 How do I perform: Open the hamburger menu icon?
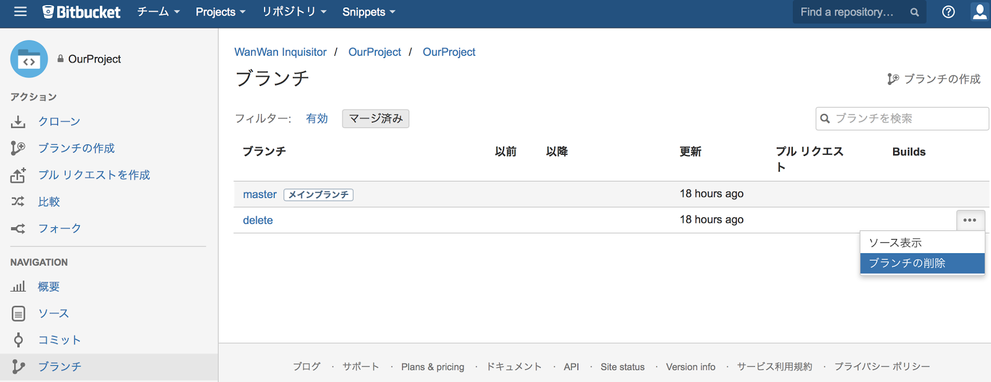pyautogui.click(x=20, y=12)
